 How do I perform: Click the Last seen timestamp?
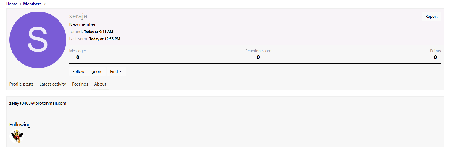(104, 39)
